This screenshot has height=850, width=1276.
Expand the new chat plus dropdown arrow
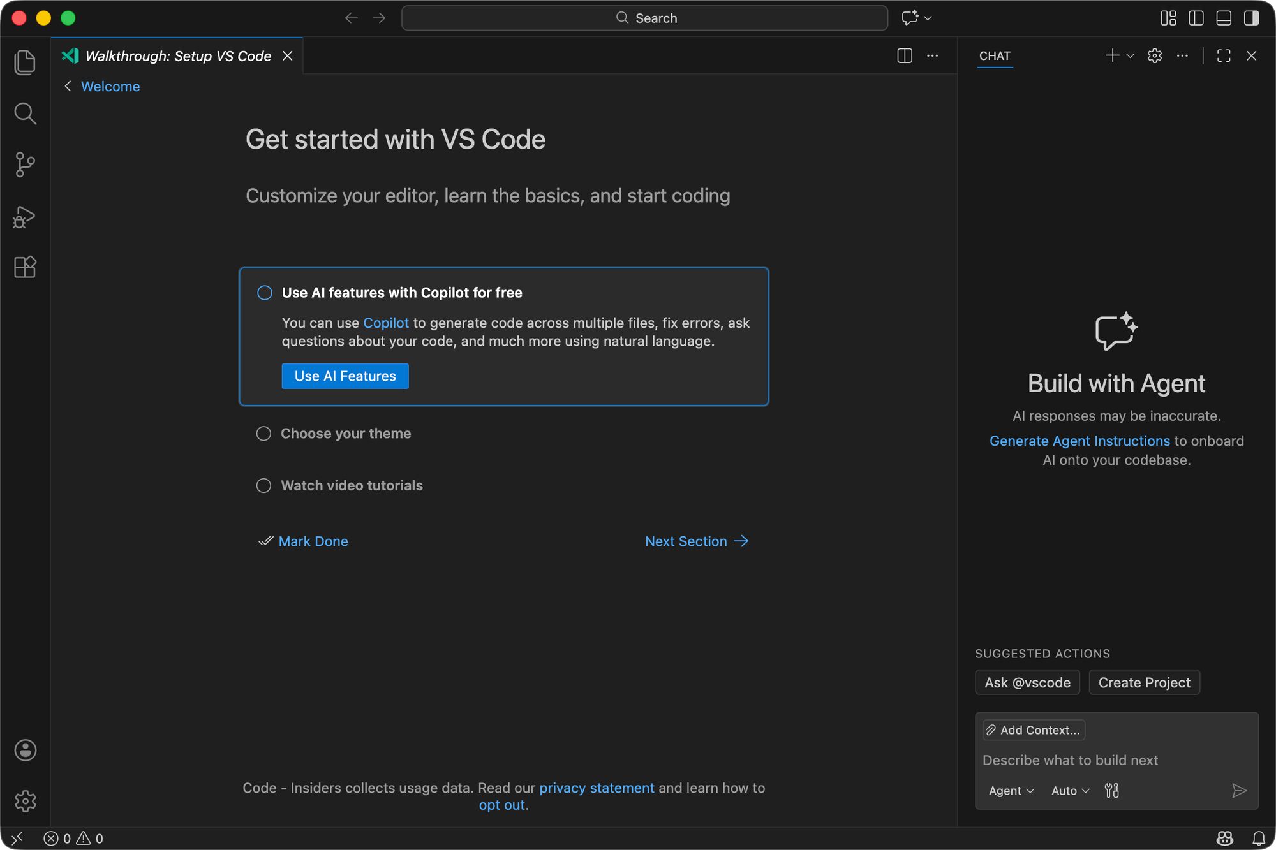point(1130,56)
